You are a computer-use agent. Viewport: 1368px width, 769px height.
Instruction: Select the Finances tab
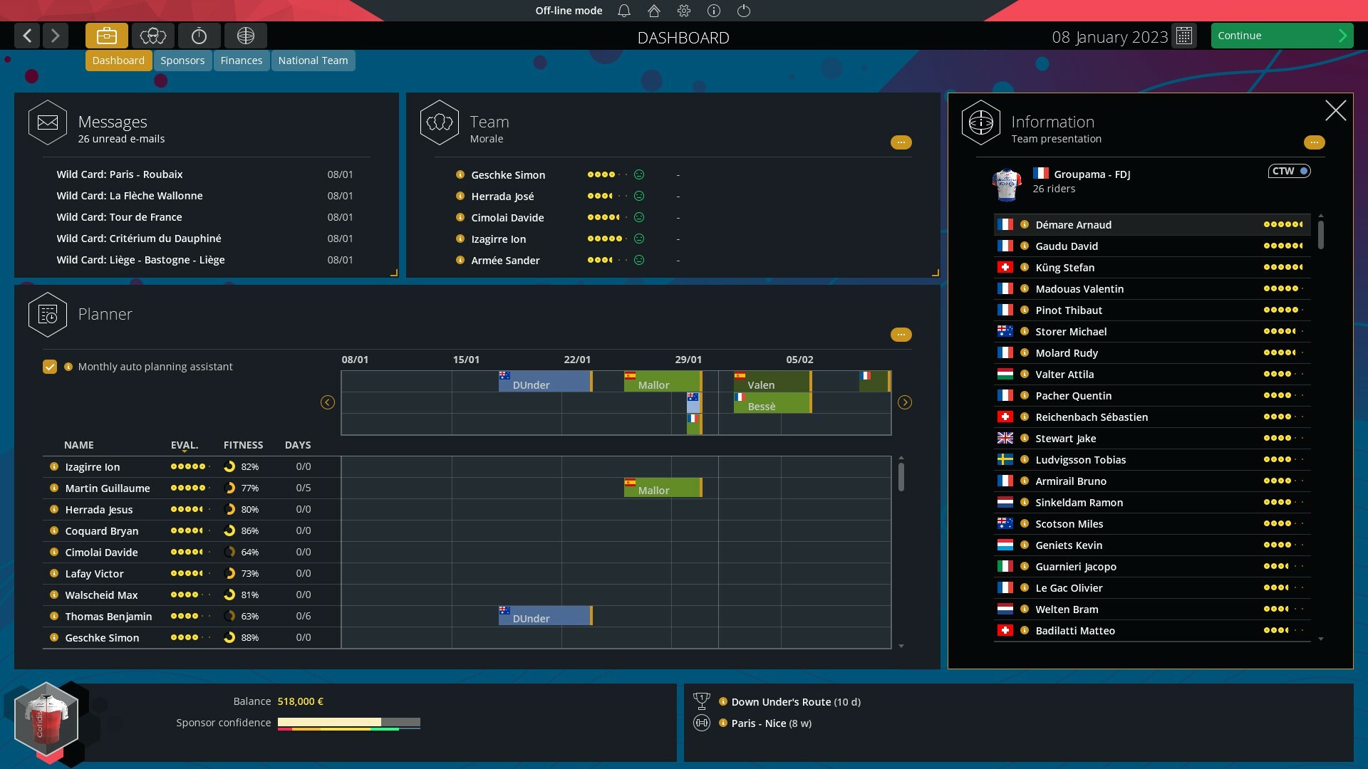pyautogui.click(x=241, y=60)
